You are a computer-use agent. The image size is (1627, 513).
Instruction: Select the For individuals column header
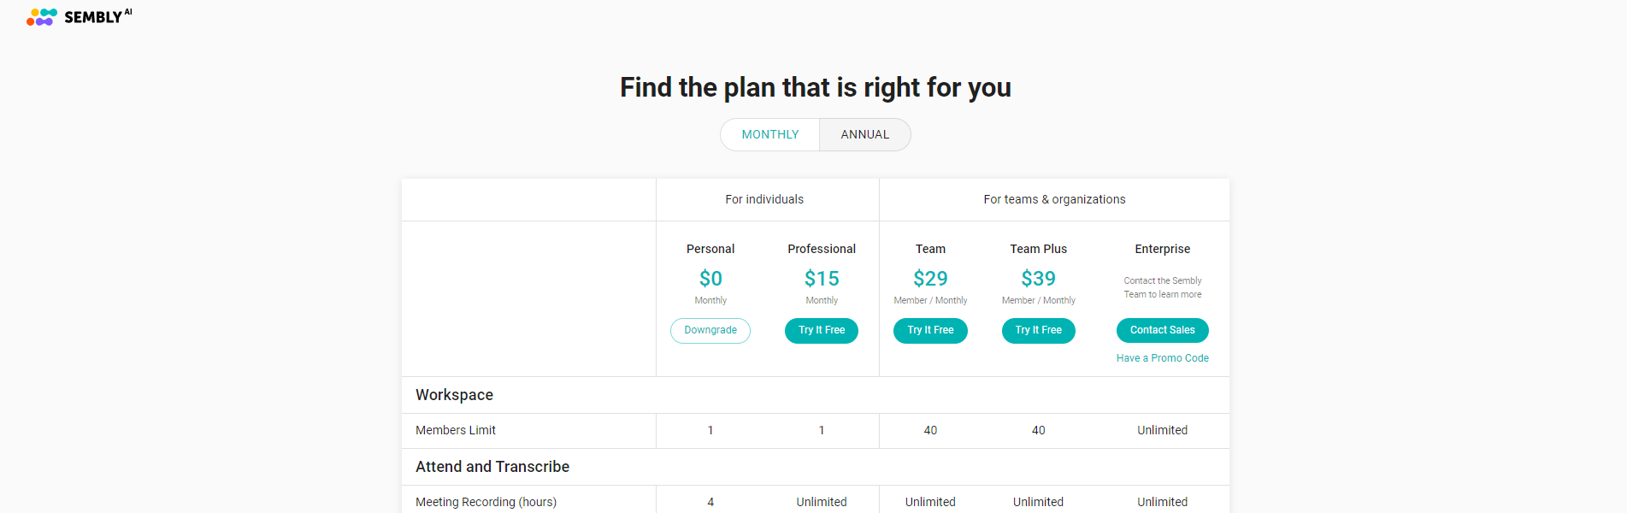click(x=764, y=199)
